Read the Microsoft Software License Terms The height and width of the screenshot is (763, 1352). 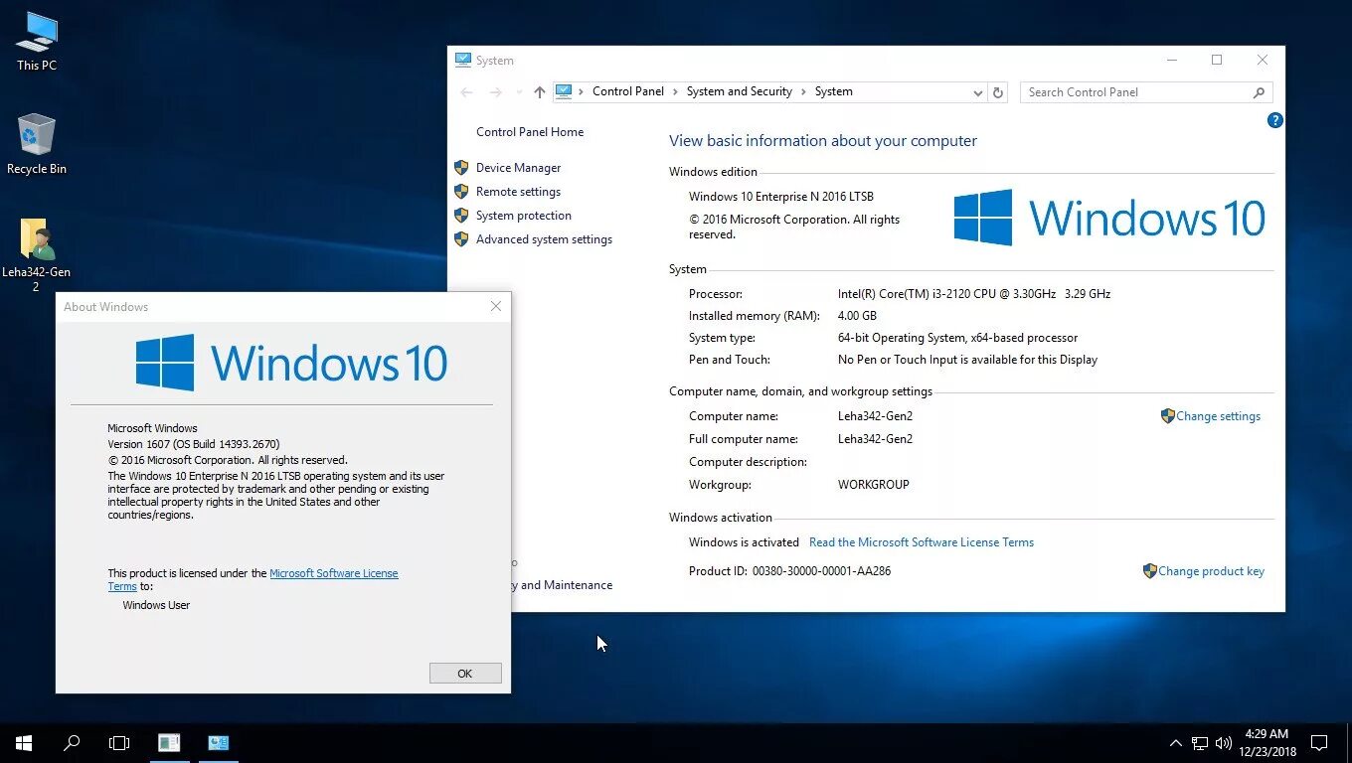click(922, 542)
